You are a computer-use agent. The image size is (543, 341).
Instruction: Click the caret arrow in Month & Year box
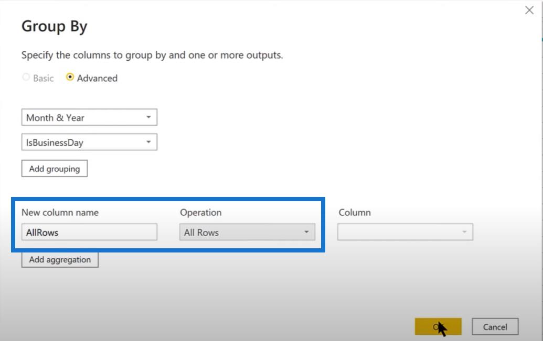click(x=148, y=117)
